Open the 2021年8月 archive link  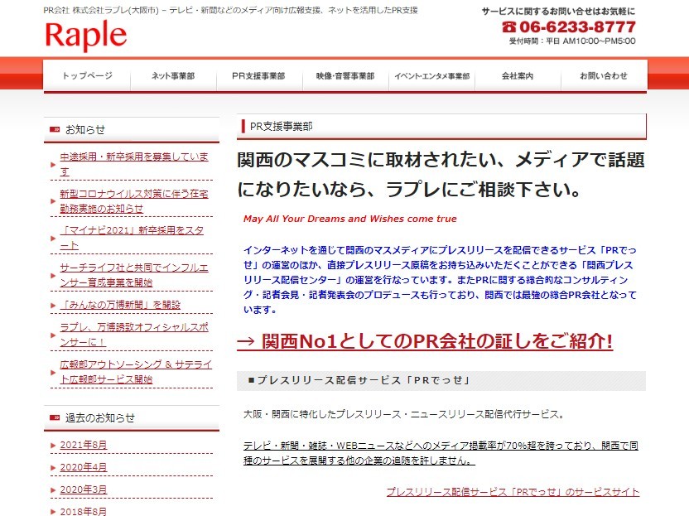84,445
